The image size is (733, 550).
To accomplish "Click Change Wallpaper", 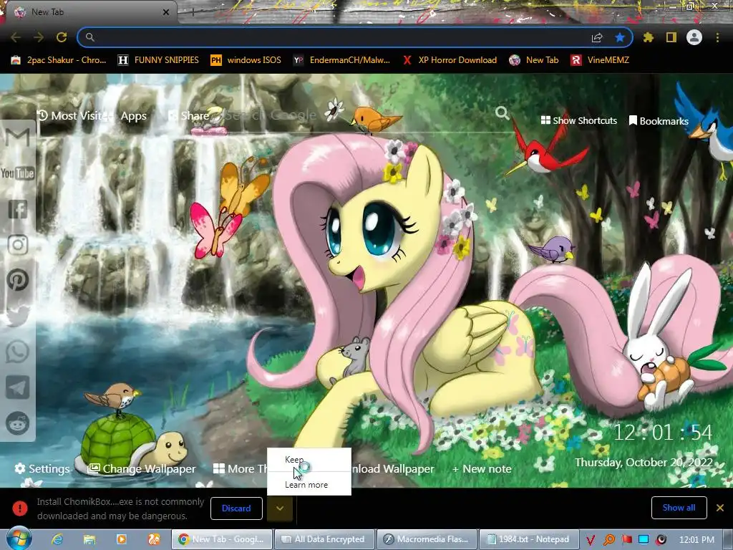I will 142,468.
